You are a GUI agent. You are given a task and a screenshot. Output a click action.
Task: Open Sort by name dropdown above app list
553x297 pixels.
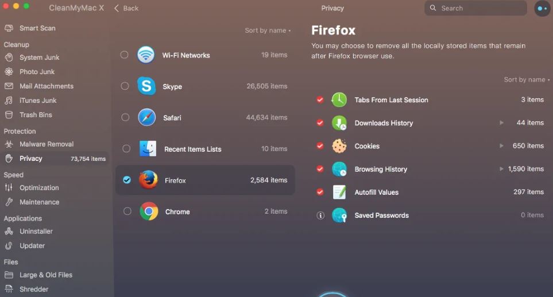point(268,30)
